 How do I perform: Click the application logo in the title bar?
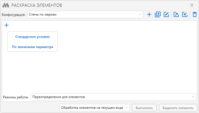point(6,5)
